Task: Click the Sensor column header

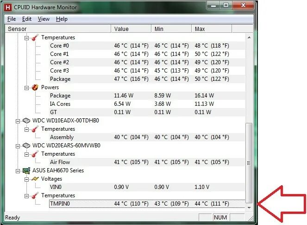Action: [x=58, y=29]
